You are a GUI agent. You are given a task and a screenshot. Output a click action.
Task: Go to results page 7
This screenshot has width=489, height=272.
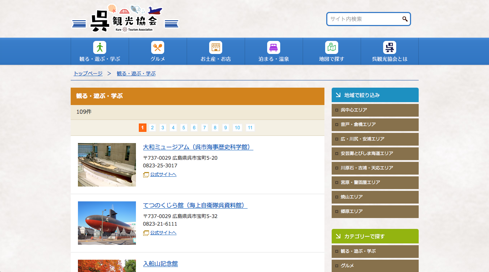coord(205,127)
